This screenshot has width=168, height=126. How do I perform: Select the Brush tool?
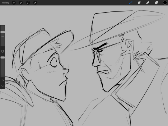[x=131, y=3]
